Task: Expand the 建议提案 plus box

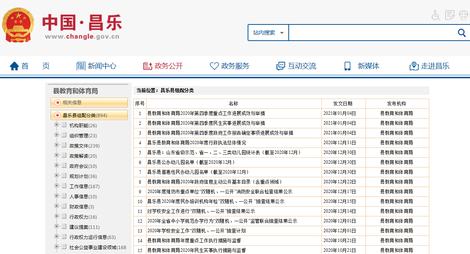Action: pos(57,227)
